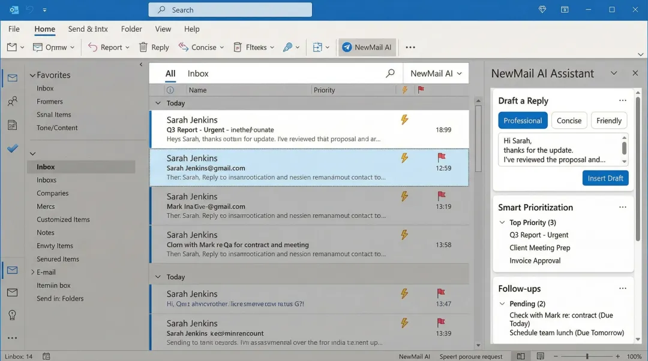Click the lightning priority icon on Sarah Jenkins' email
This screenshot has height=361, width=648.
coord(405,120)
